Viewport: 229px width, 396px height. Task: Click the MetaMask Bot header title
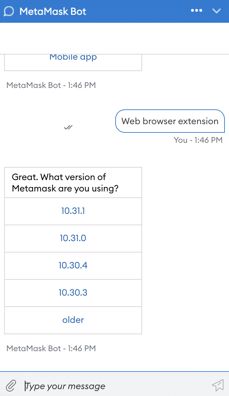point(53,11)
